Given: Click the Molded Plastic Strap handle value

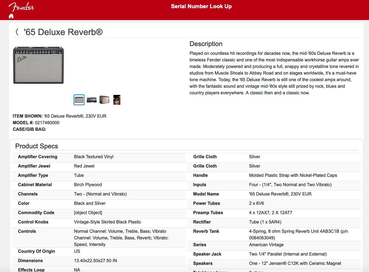Looking at the screenshot, I should click(x=293, y=175).
